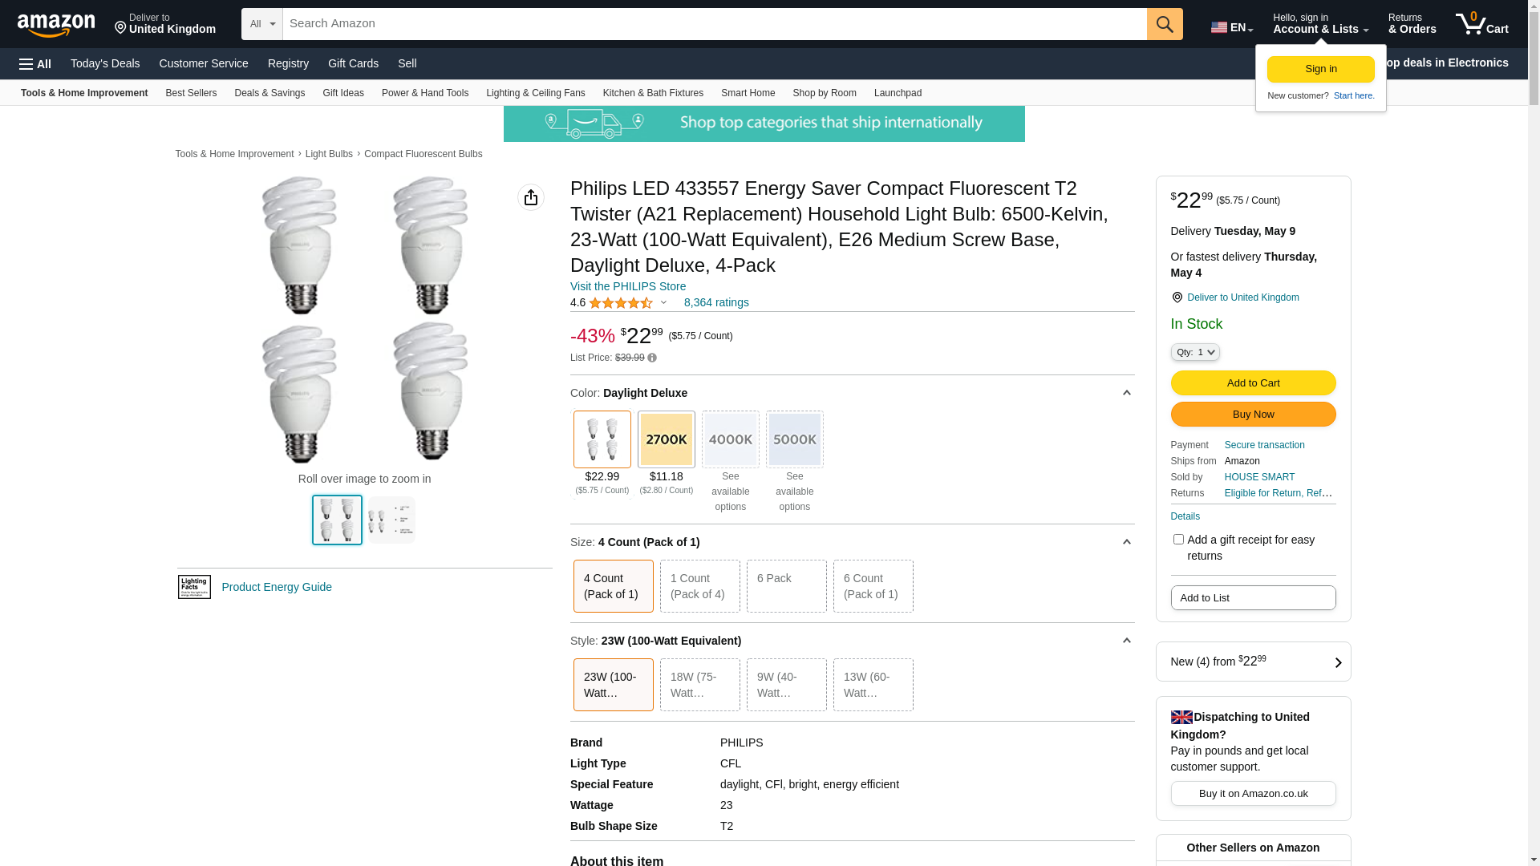Image resolution: width=1540 pixels, height=866 pixels.
Task: Choose the 2700K color swatch
Action: (667, 439)
